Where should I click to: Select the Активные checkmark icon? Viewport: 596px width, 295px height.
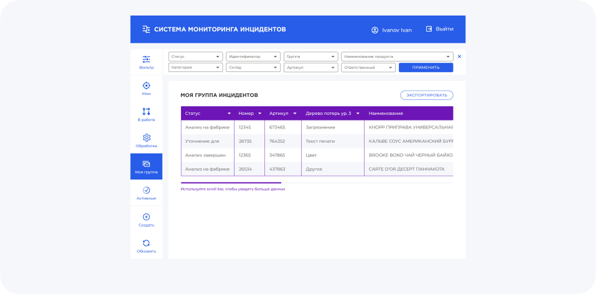point(146,190)
